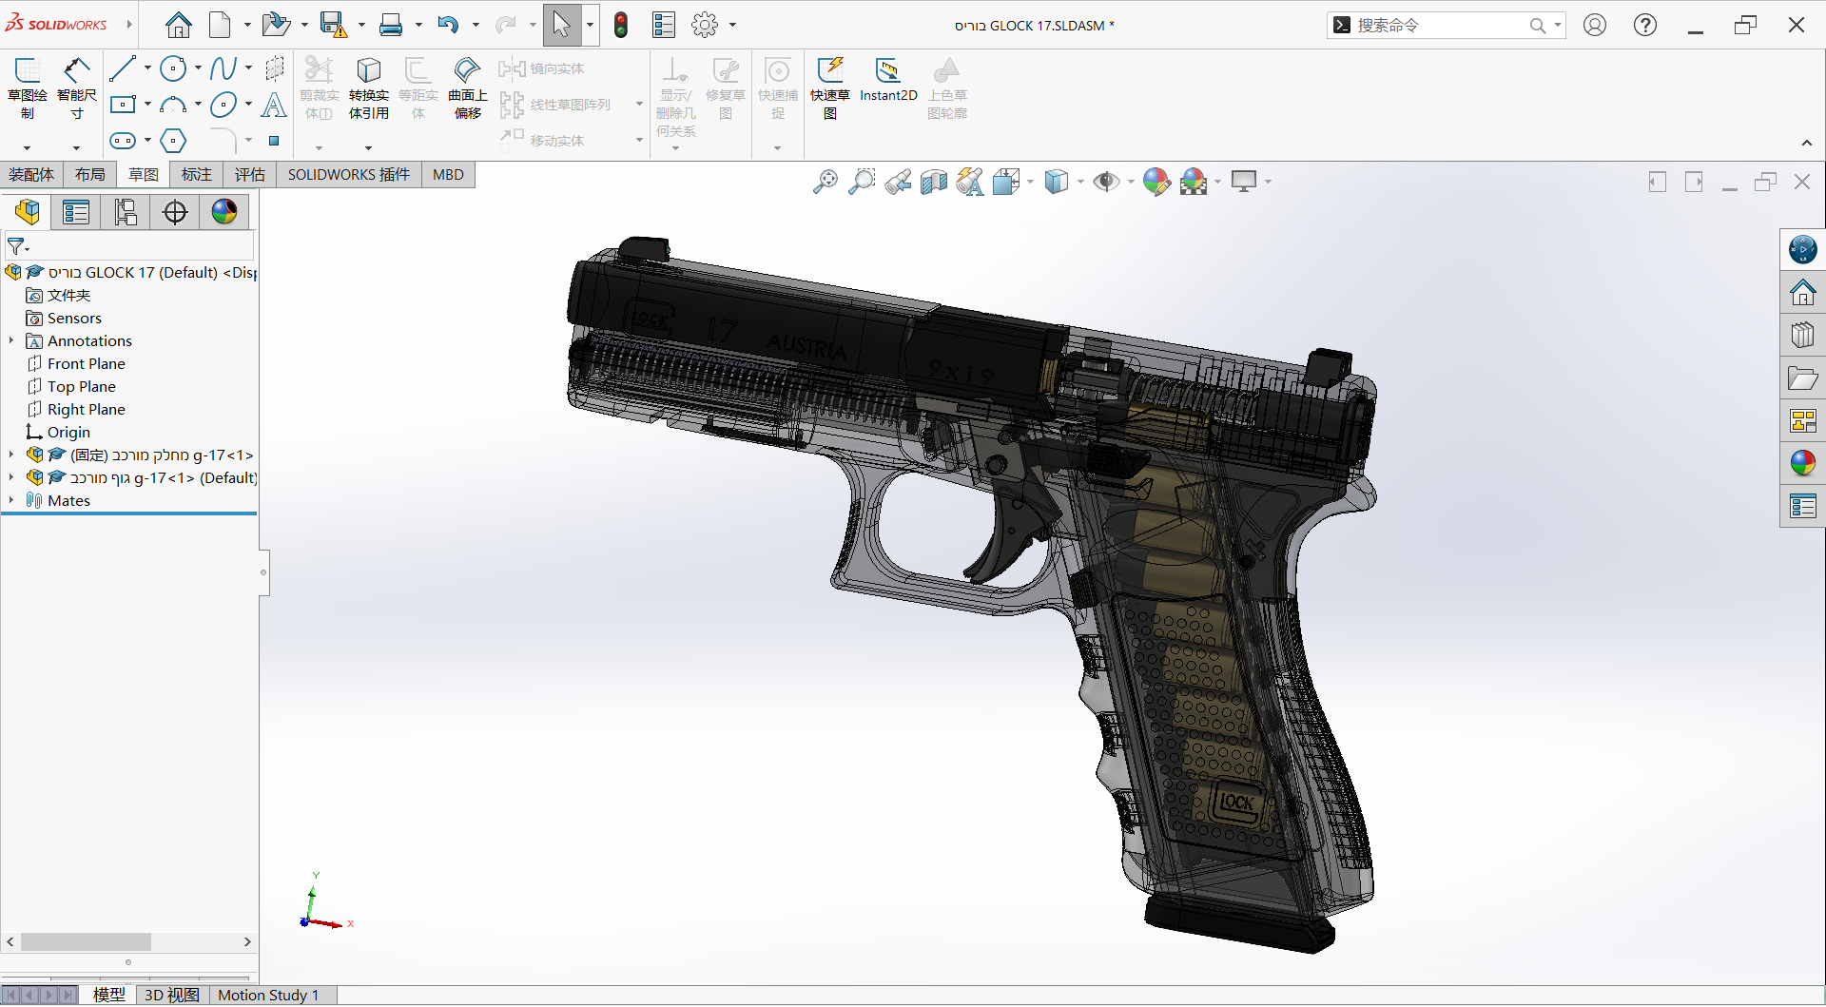The width and height of the screenshot is (1826, 1007).
Task: Select Front Plane in tree
Action: [87, 363]
